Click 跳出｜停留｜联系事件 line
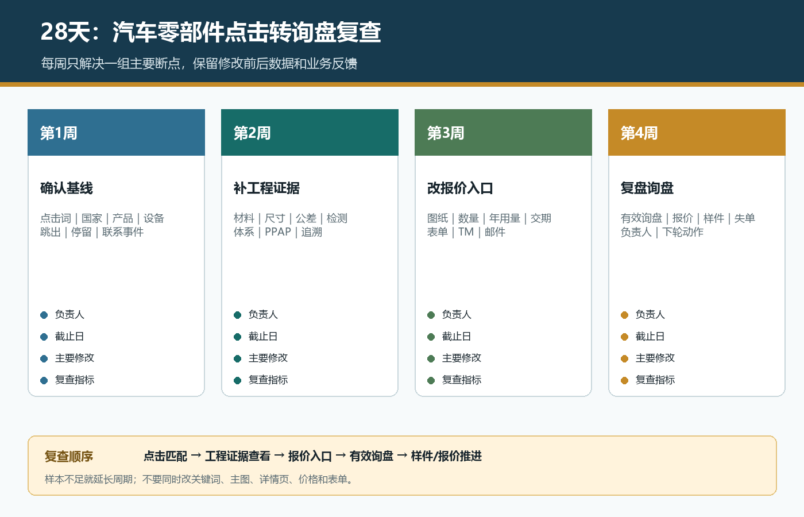The width and height of the screenshot is (804, 517). (x=92, y=232)
